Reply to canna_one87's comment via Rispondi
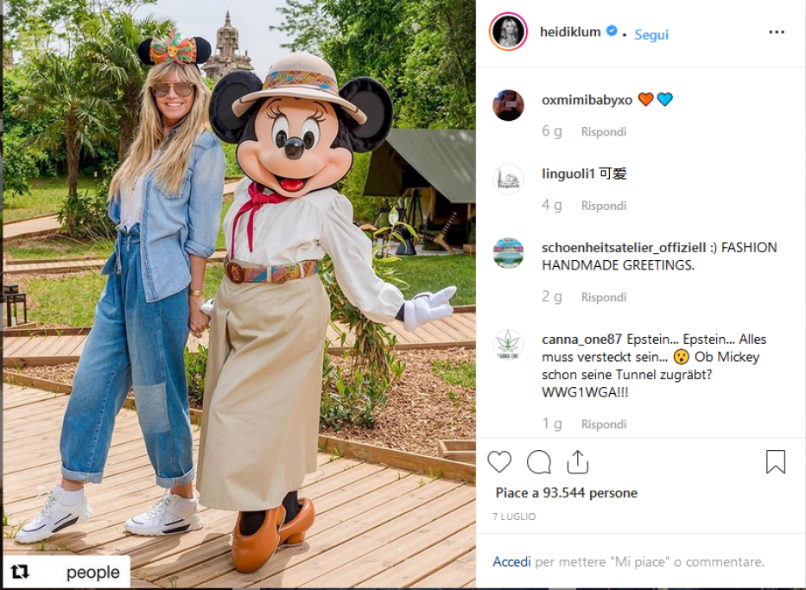The image size is (806, 590). (x=604, y=424)
